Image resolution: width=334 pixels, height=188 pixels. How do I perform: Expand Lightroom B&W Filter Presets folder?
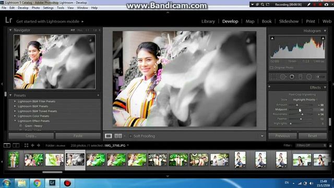coord(15,101)
